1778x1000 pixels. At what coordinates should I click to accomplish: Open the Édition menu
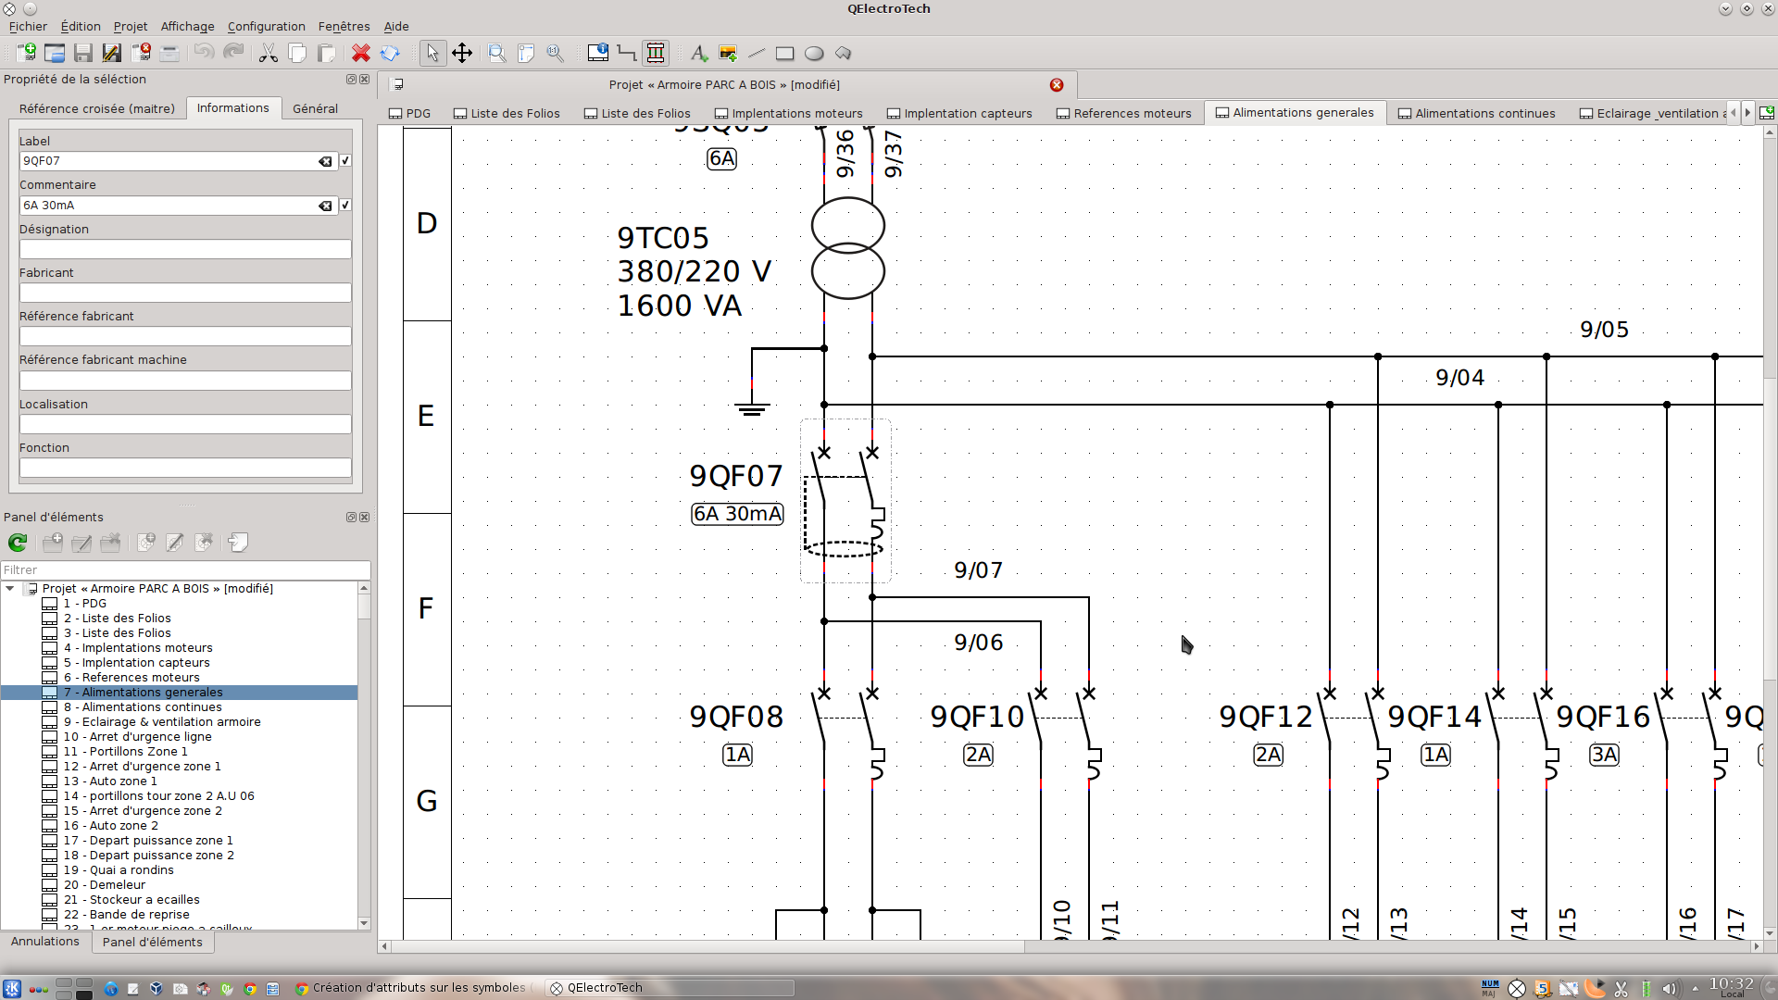(x=81, y=26)
